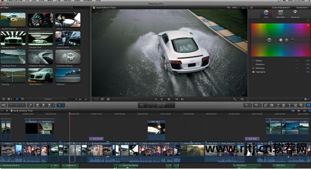
Task: Open the Correction 1 dropdown
Action: pos(302,8)
